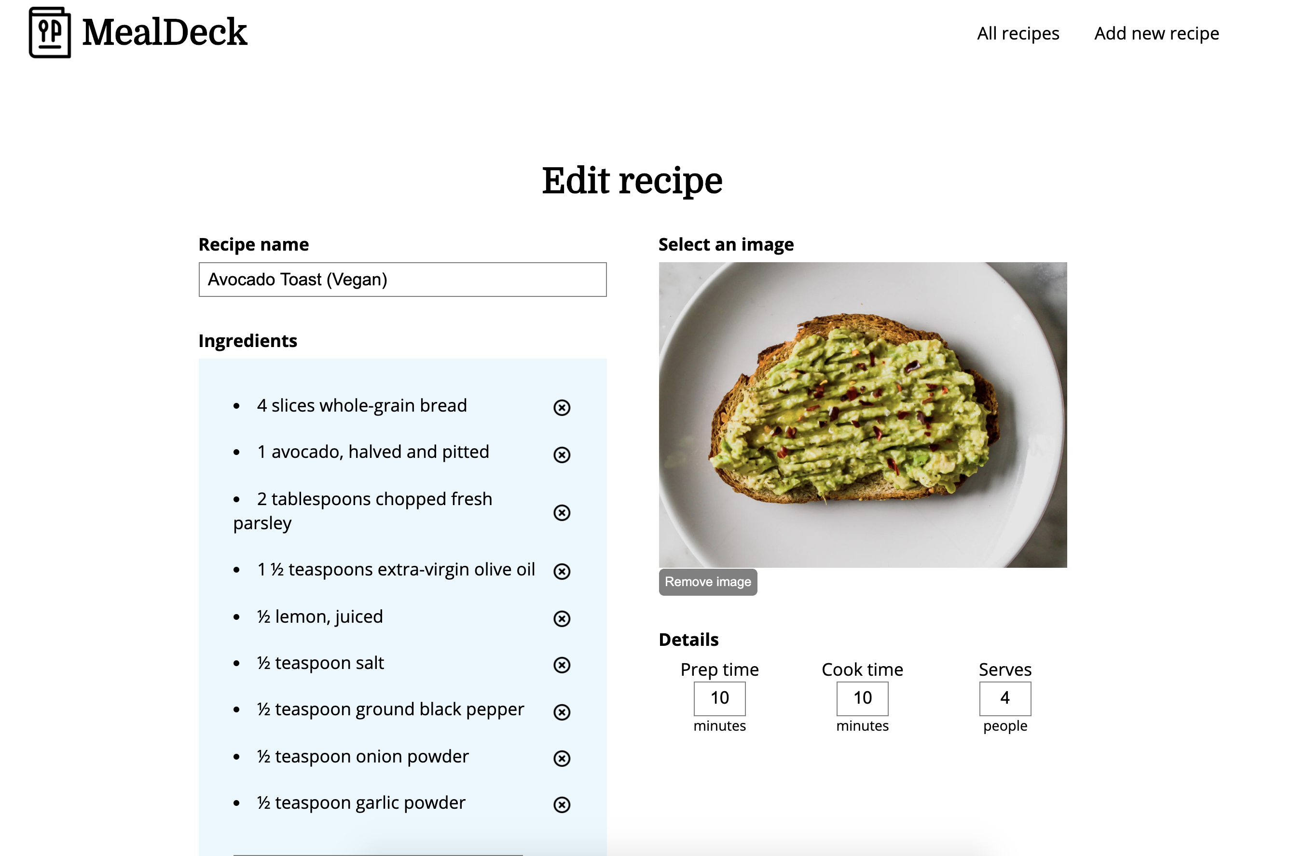This screenshot has width=1293, height=856.
Task: Remove the garlic powder ingredient
Action: [x=562, y=804]
